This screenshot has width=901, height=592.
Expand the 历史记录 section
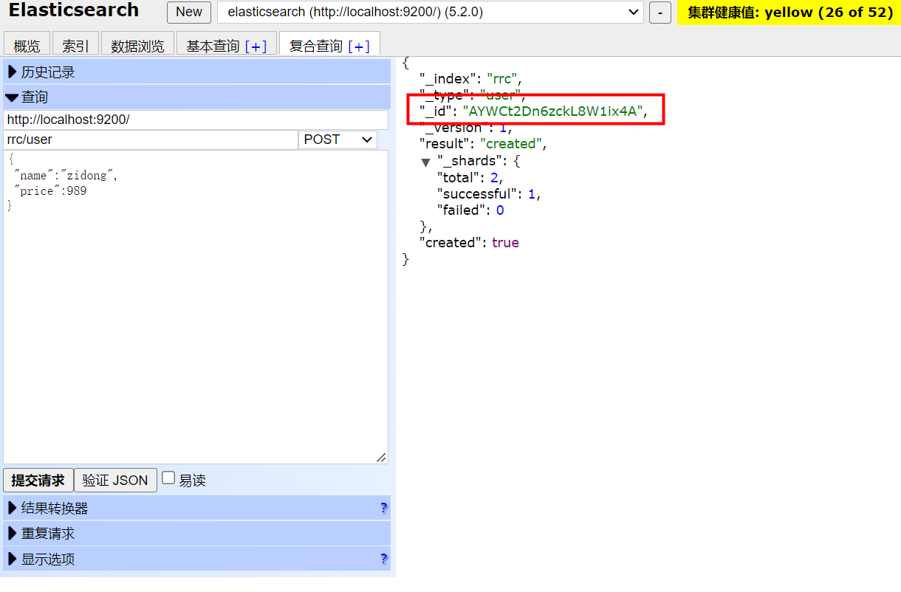point(197,72)
